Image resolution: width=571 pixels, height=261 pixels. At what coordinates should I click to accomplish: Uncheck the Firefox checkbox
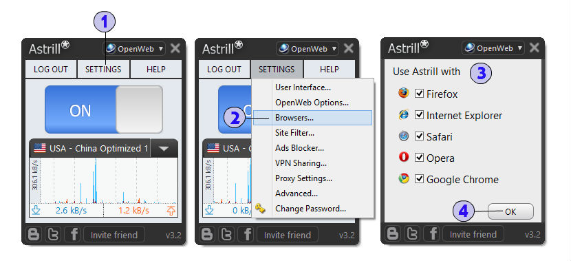(420, 94)
